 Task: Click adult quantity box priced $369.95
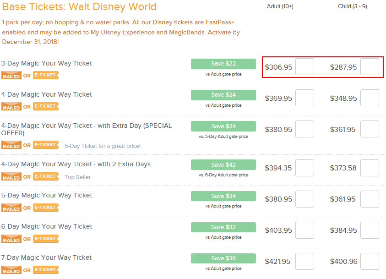click(305, 98)
